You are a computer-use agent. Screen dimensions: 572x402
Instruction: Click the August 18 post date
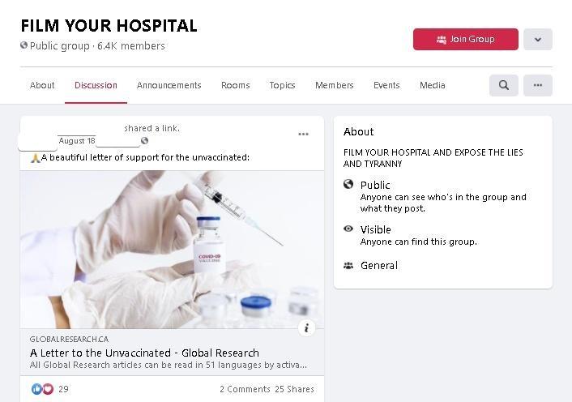click(77, 141)
